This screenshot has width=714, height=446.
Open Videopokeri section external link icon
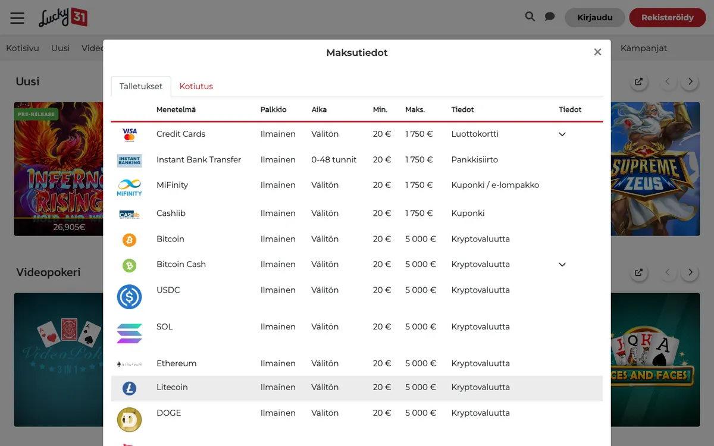pos(638,272)
